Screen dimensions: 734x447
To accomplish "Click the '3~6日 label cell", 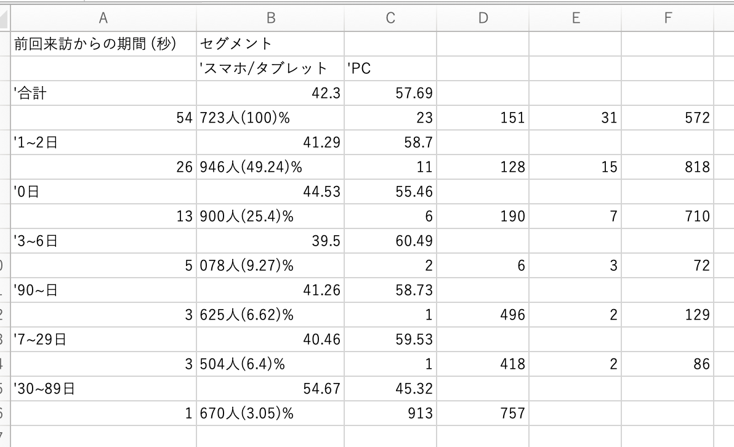I will (103, 241).
